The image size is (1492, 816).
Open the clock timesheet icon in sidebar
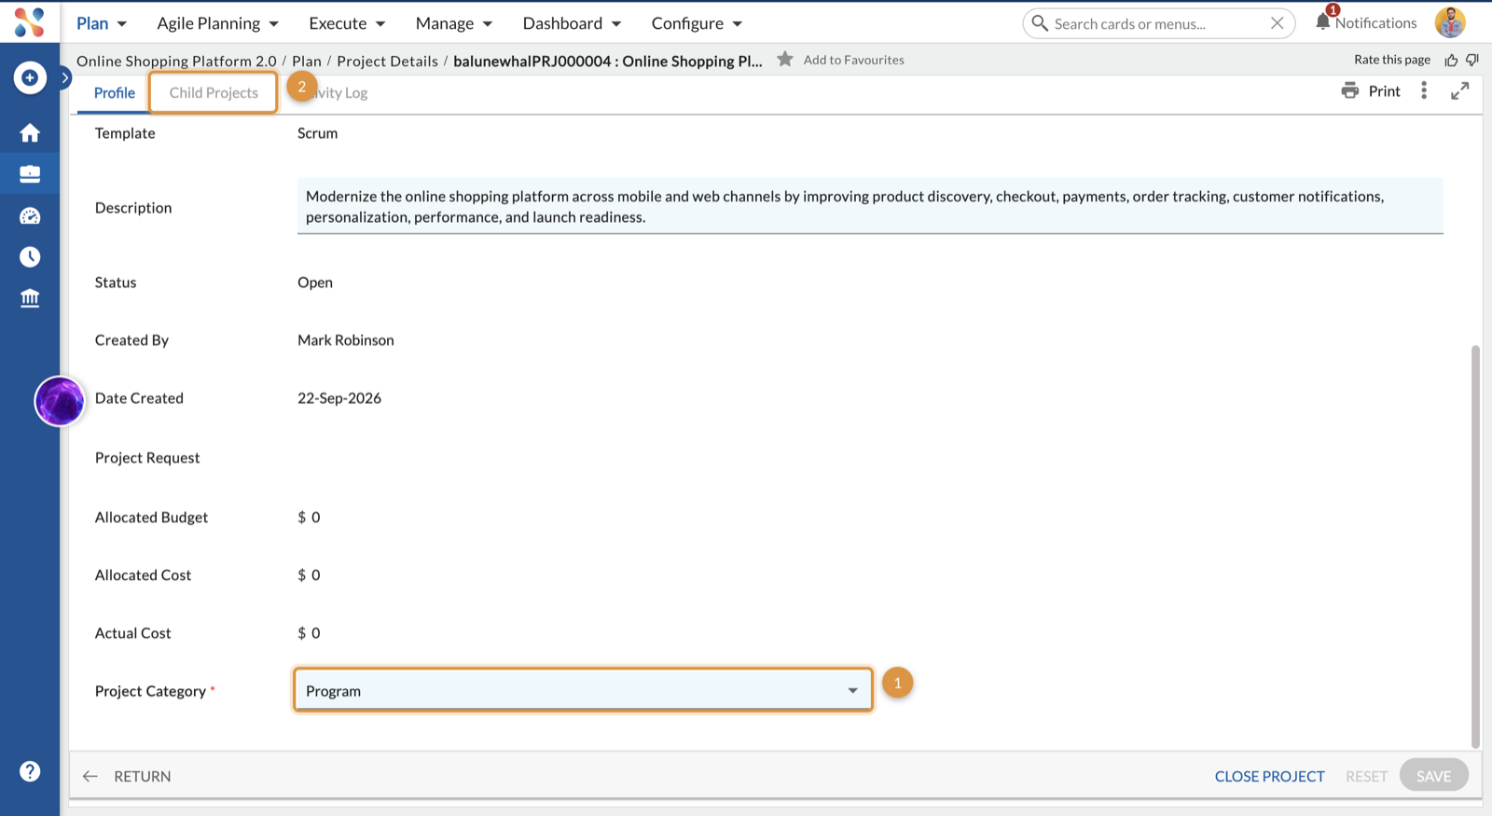(x=30, y=256)
